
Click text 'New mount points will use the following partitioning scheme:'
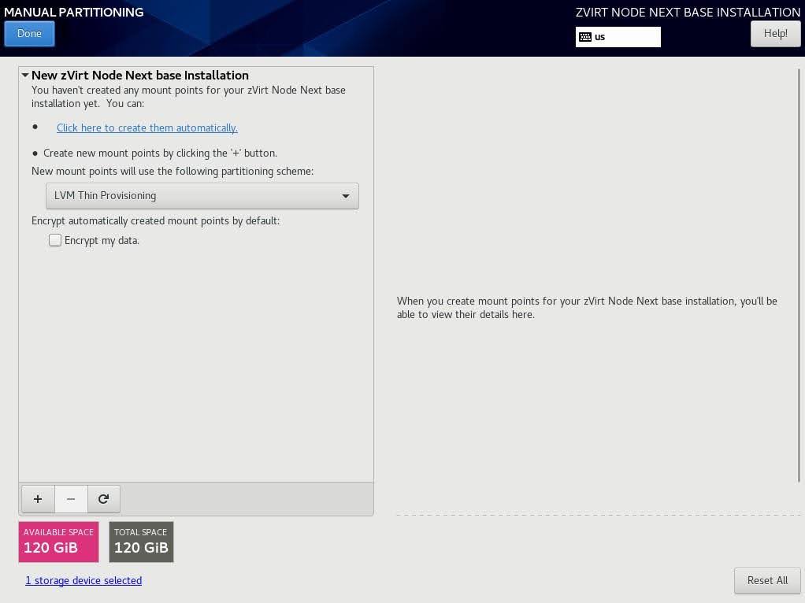pyautogui.click(x=172, y=171)
